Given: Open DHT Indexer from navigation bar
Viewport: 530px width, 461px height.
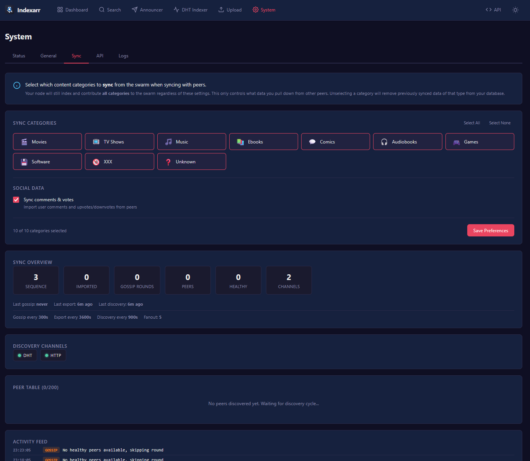Looking at the screenshot, I should 191,10.
